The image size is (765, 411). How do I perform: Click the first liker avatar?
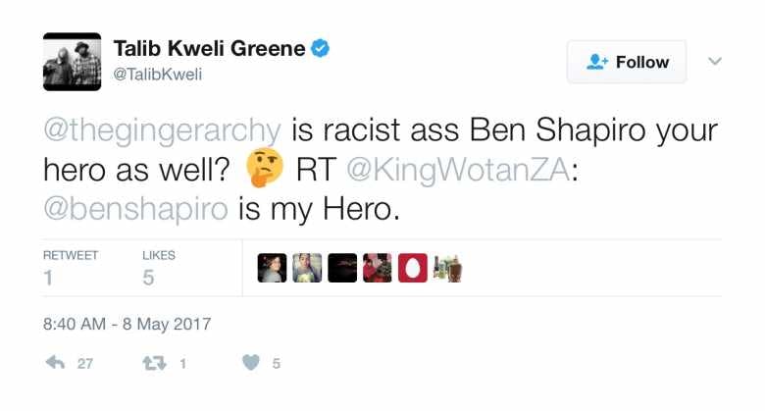[272, 268]
